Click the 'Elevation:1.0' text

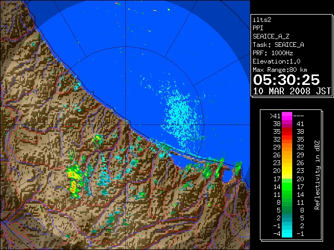[277, 61]
